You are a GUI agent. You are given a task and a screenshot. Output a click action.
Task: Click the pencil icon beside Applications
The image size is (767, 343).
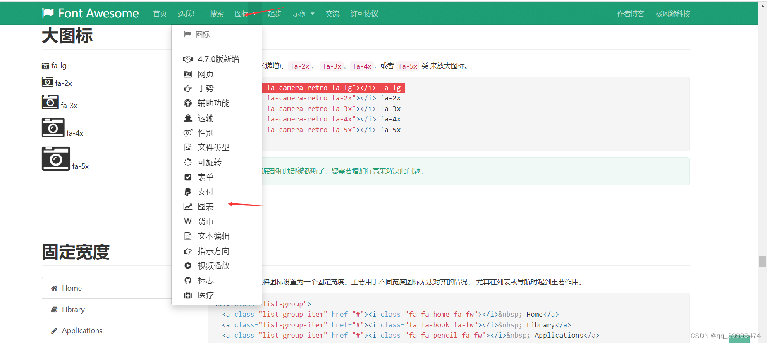54,331
